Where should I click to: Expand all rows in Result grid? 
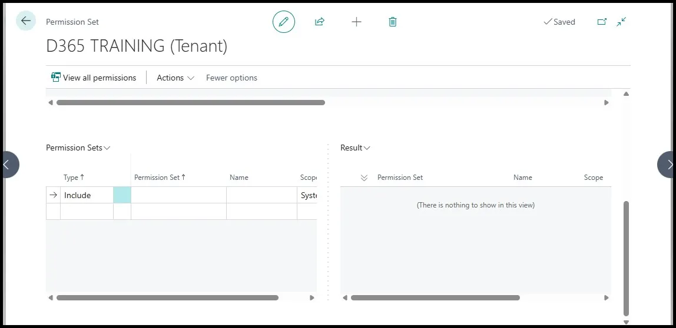[364, 178]
